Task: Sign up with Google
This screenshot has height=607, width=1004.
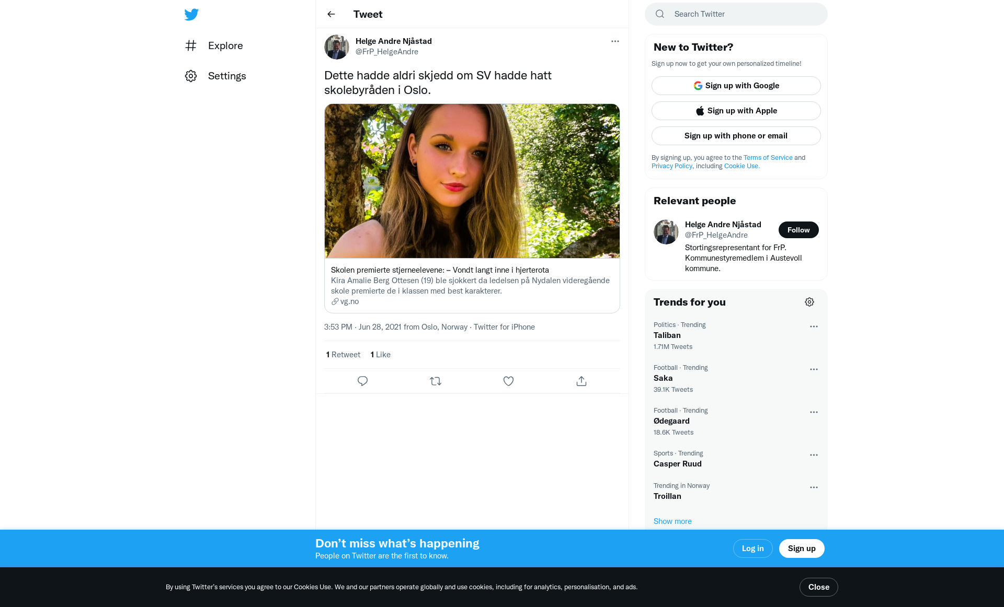Action: coord(736,86)
